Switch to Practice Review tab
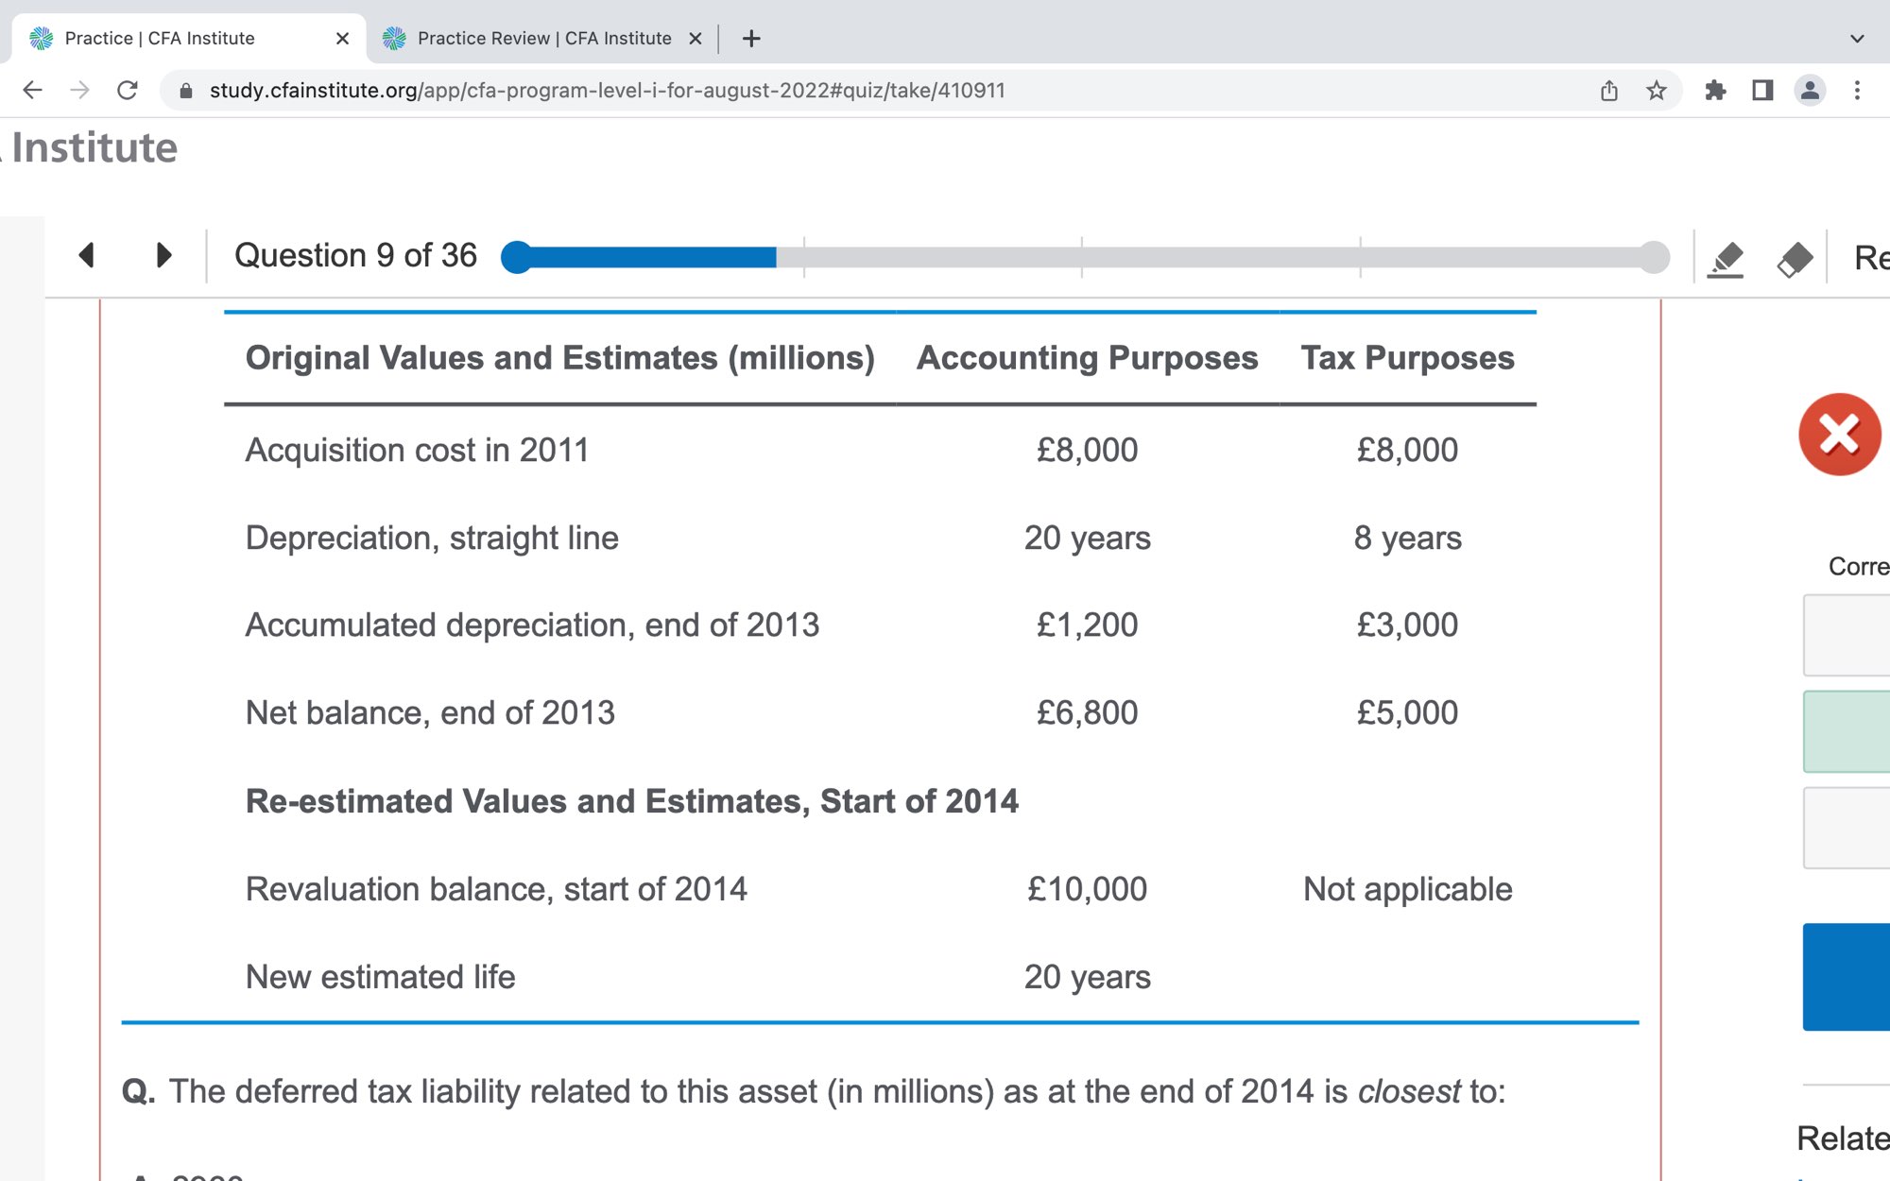 [543, 39]
